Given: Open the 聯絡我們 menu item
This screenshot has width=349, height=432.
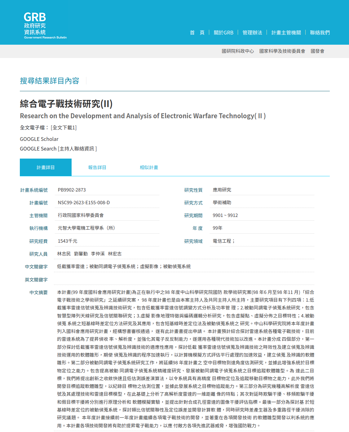Looking at the screenshot, I should click(x=320, y=33).
